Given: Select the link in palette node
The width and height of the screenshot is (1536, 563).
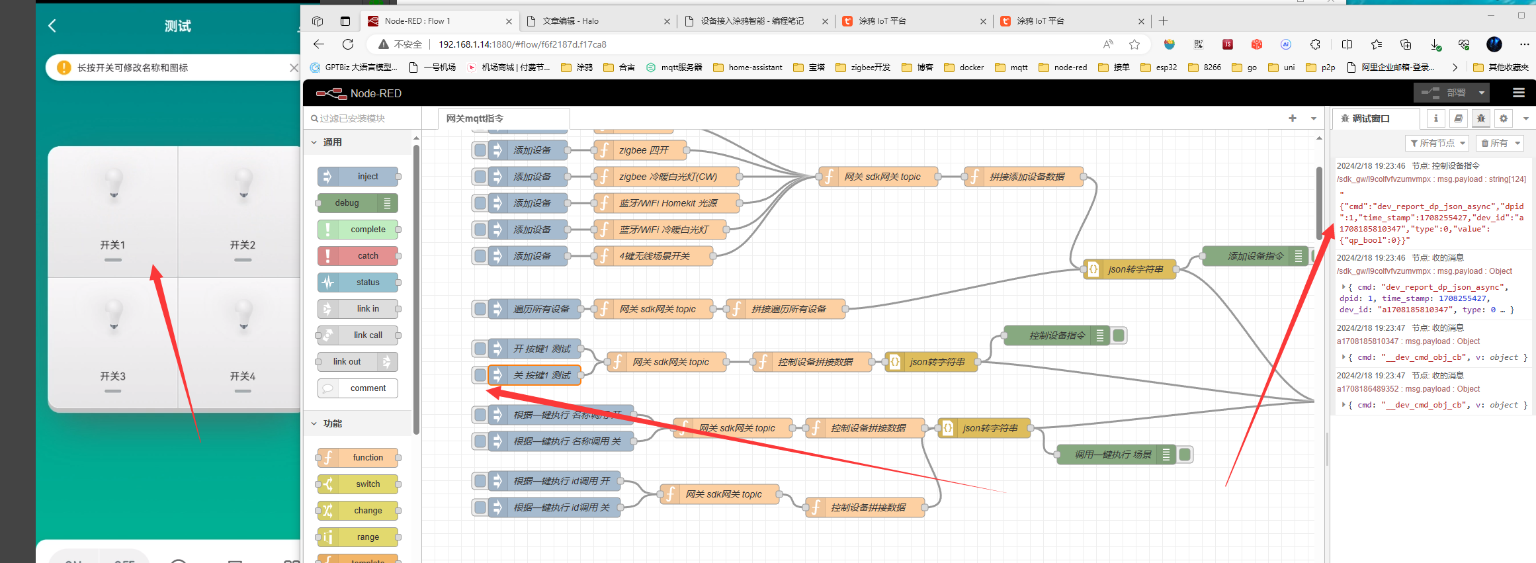Looking at the screenshot, I should [358, 309].
